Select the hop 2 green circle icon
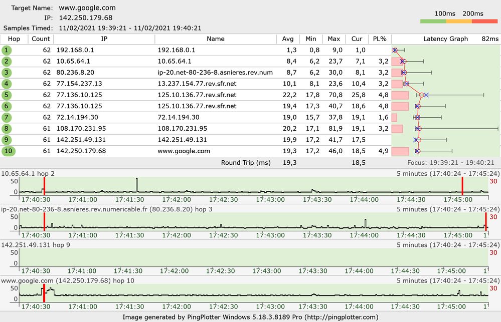Screen dimensions: 501x322 [7, 61]
